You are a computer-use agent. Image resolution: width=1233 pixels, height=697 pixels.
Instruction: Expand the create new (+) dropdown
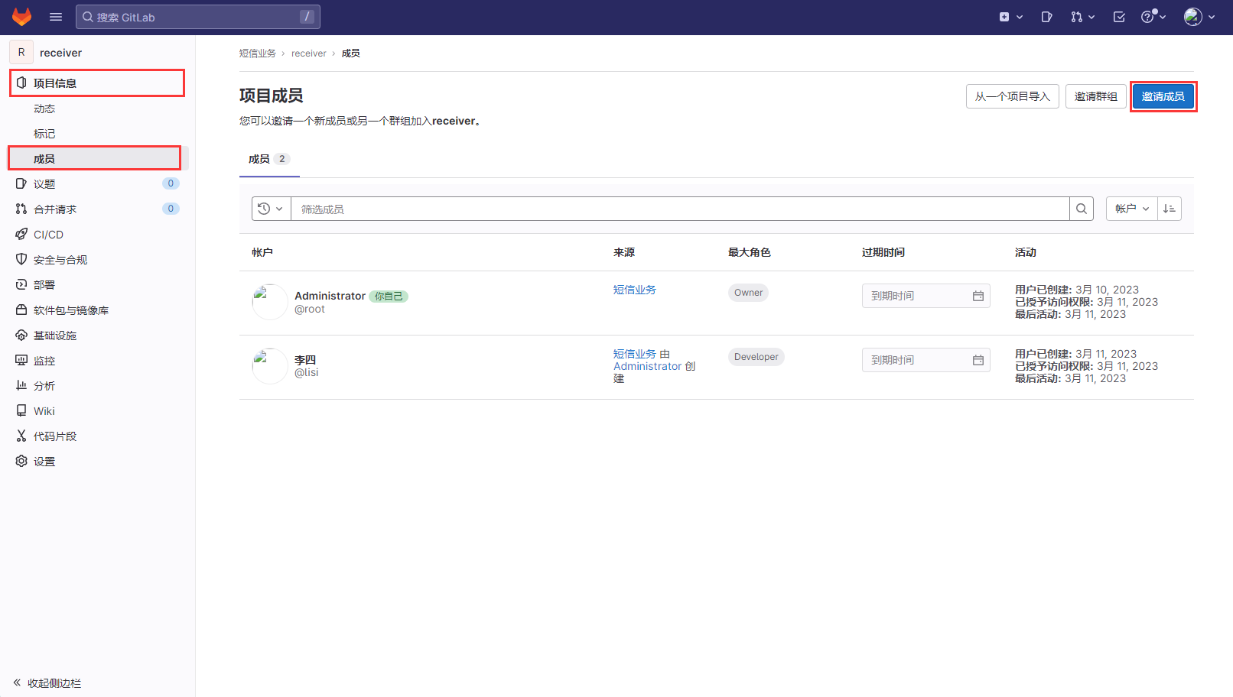click(1010, 17)
